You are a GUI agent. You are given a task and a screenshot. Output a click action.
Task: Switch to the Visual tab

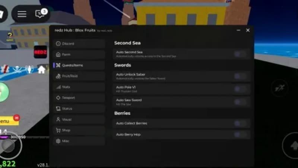coord(79,119)
